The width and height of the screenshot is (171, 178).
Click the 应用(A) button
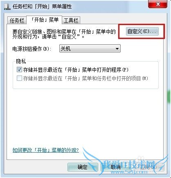pos(149,167)
